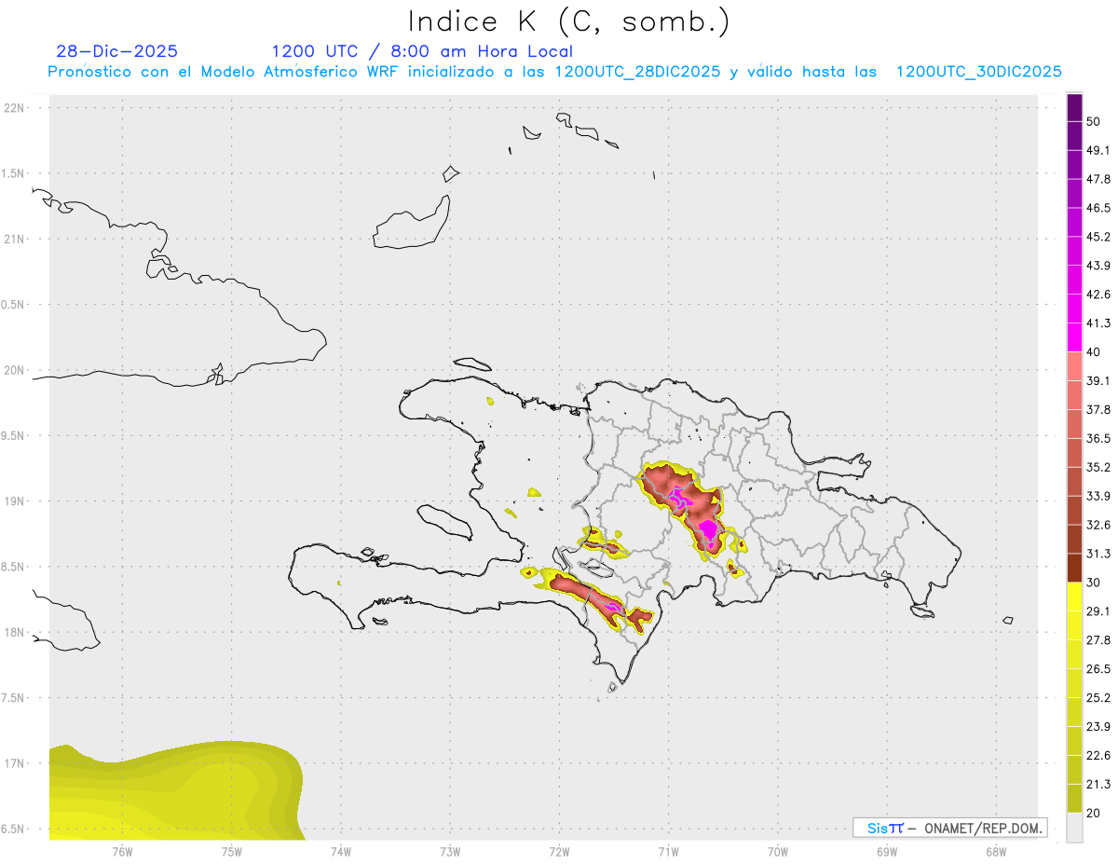Click the '18N' latitude label
1118x864 pixels.
tap(16, 632)
